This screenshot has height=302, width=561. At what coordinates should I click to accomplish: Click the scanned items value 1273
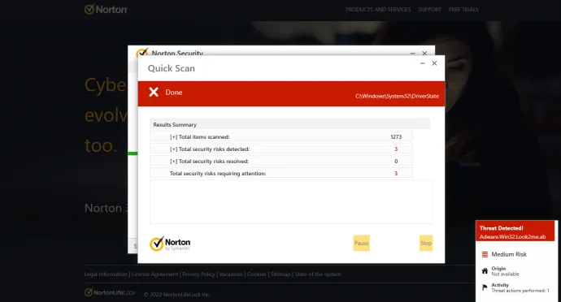click(x=396, y=137)
